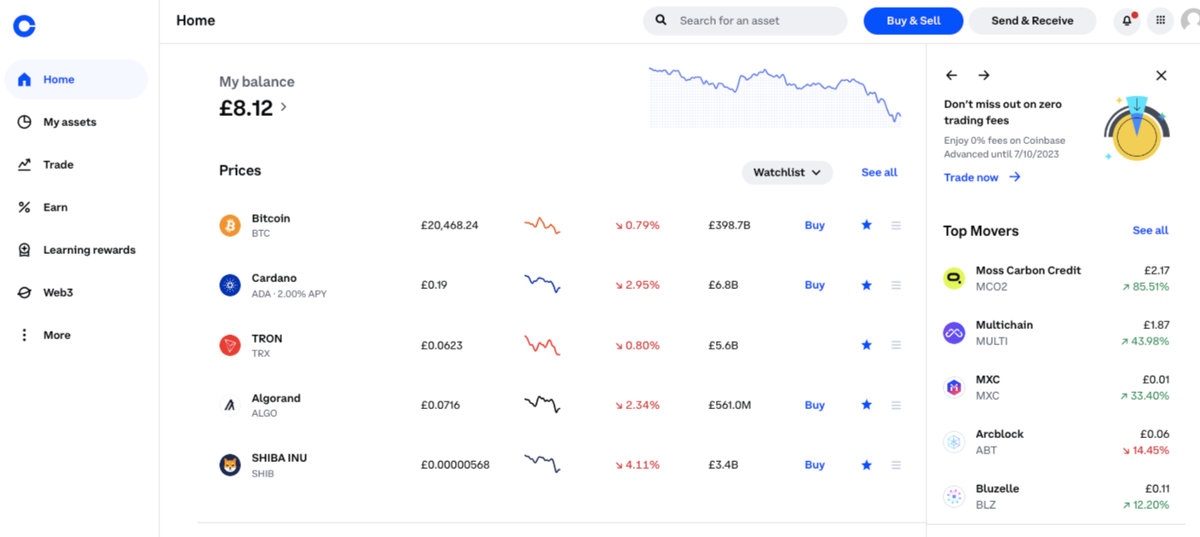Click the search asset field
1200x537 pixels.
click(x=745, y=20)
